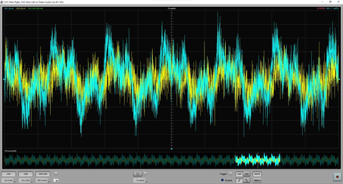Click the CH1 20 uV/div value field
The width and height of the screenshot is (343, 184).
click(x=8, y=181)
